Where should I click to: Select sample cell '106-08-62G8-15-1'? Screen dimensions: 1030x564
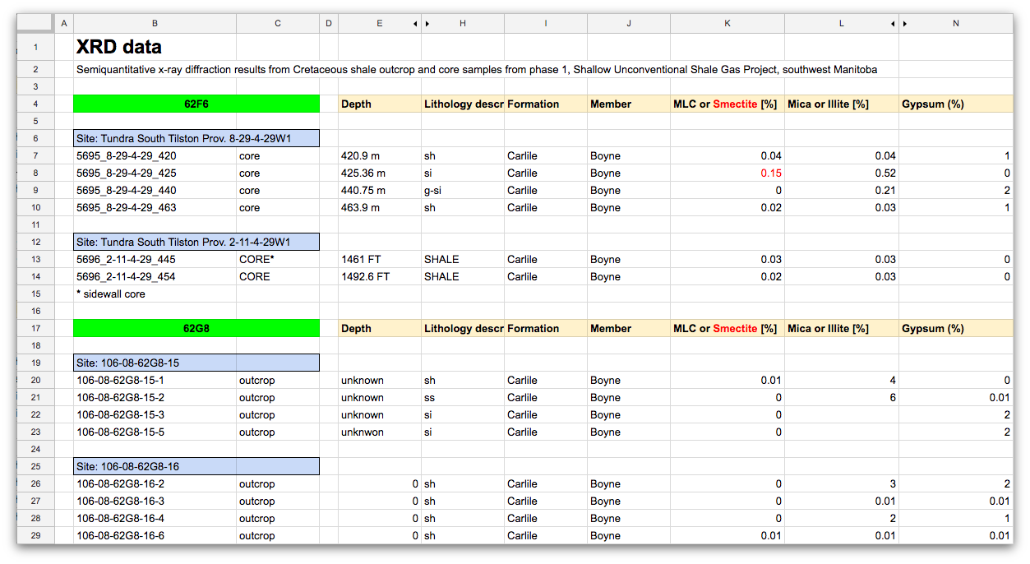click(155, 381)
